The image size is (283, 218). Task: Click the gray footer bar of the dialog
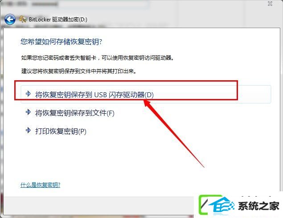pyautogui.click(x=98, y=206)
